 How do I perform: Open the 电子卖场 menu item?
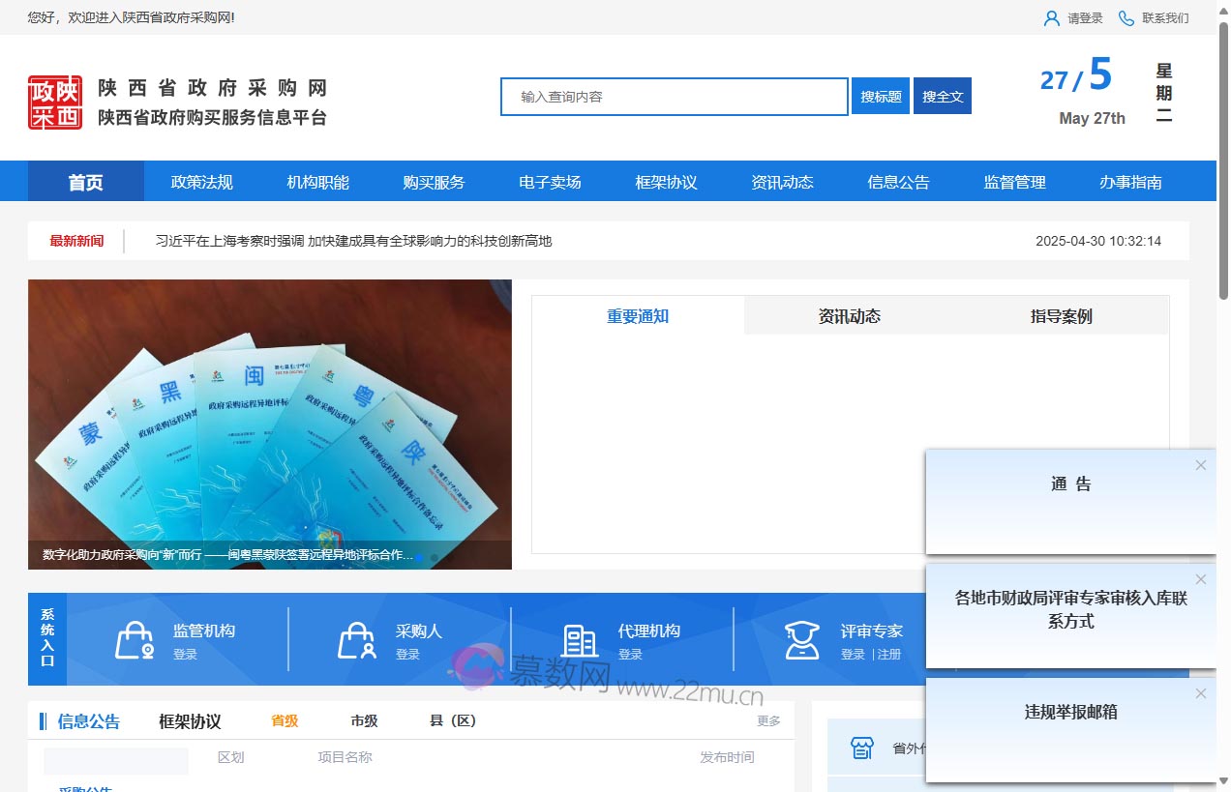pyautogui.click(x=550, y=181)
